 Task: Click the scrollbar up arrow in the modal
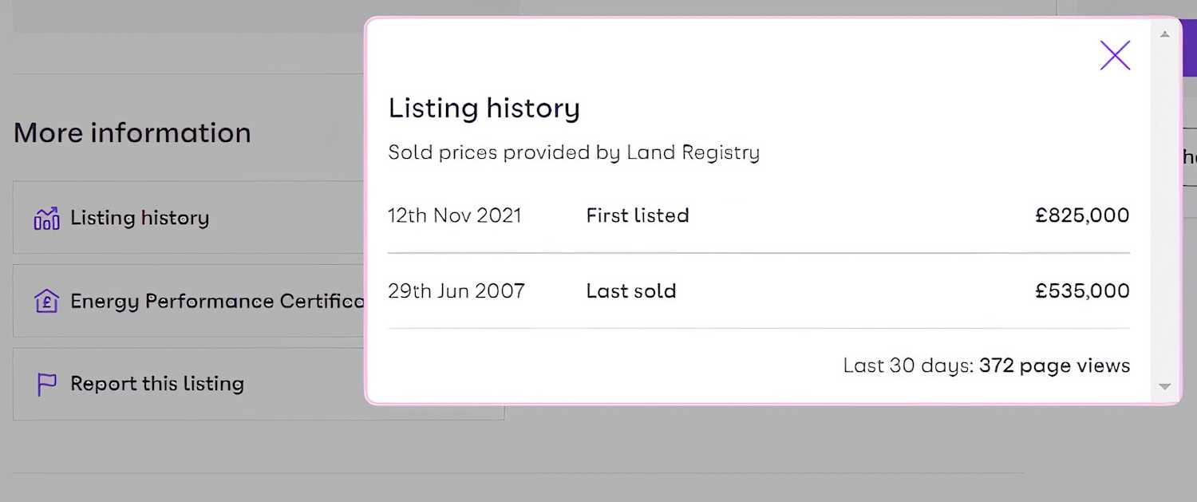1164,34
